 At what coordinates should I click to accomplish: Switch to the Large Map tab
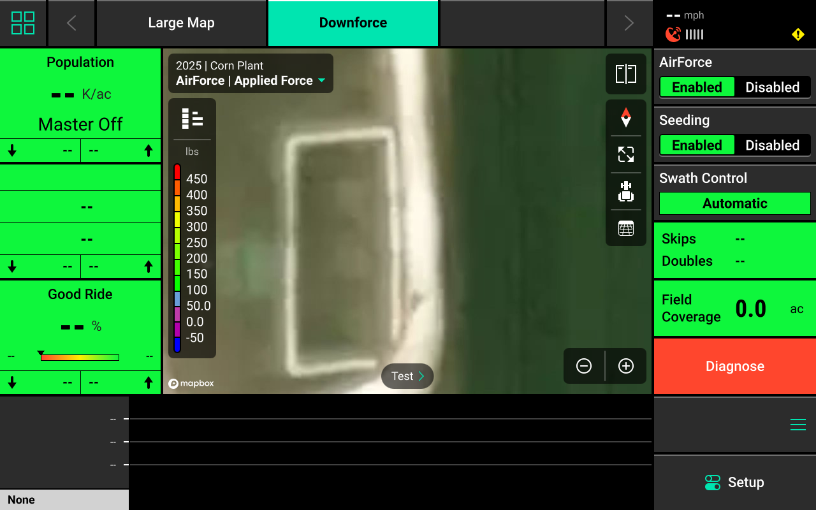coord(181,23)
